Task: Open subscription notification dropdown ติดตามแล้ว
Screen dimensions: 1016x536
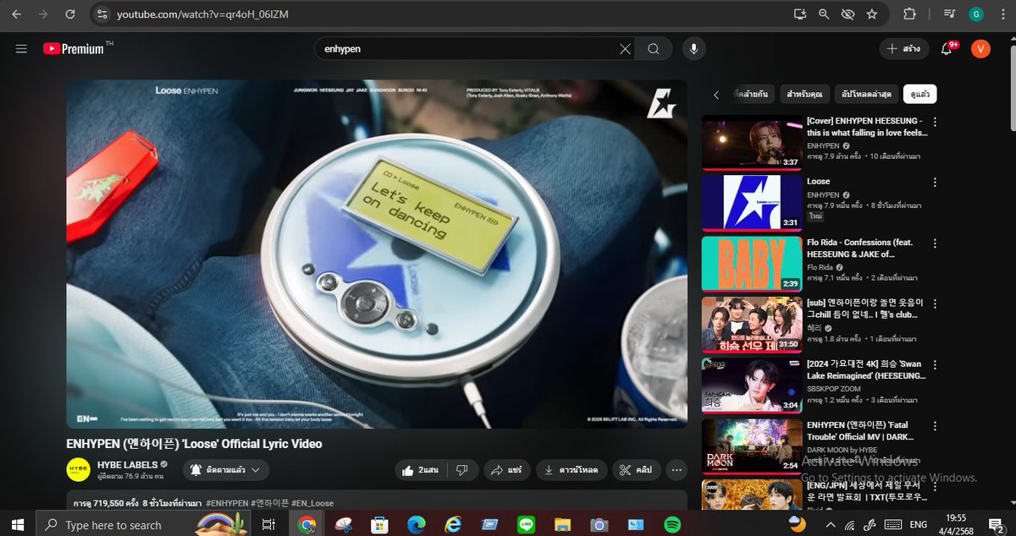Action: 224,469
